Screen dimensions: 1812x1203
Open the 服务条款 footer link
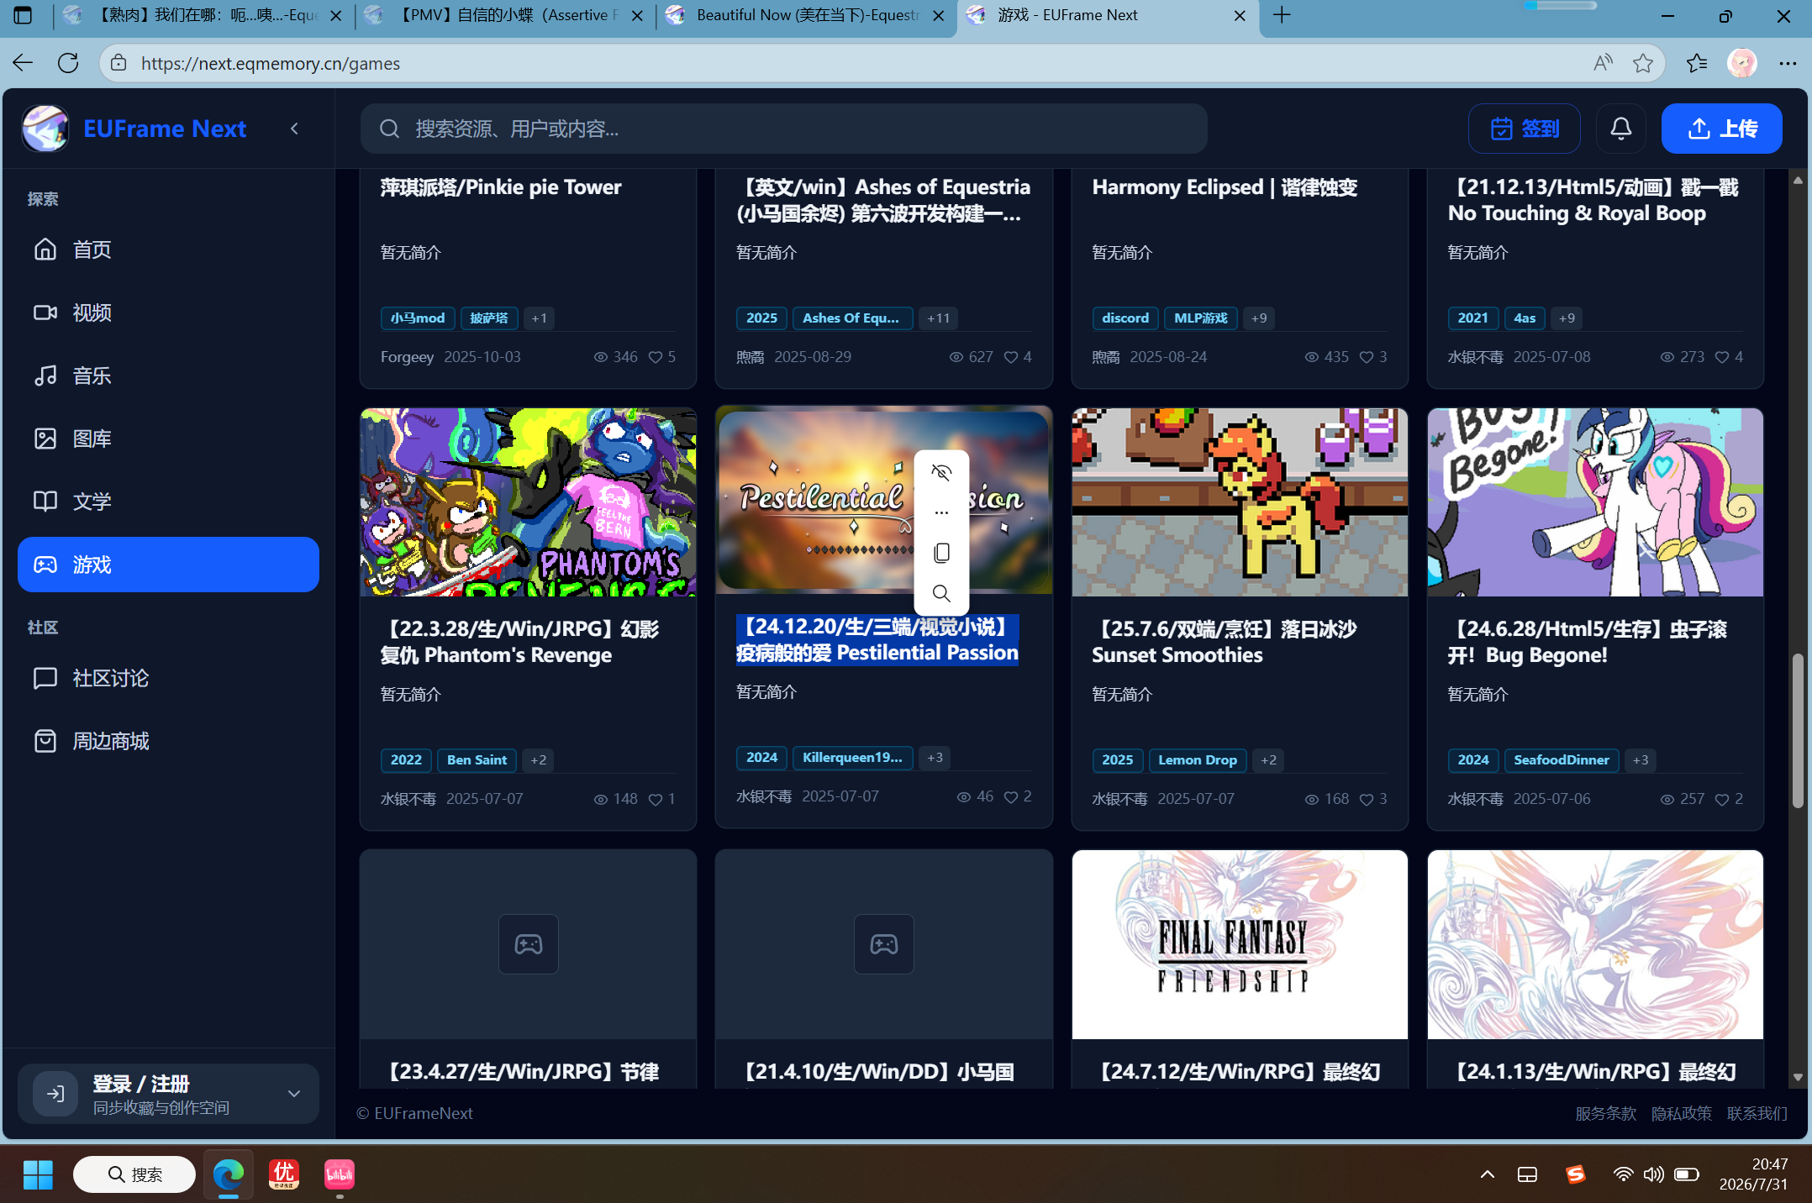pos(1605,1113)
